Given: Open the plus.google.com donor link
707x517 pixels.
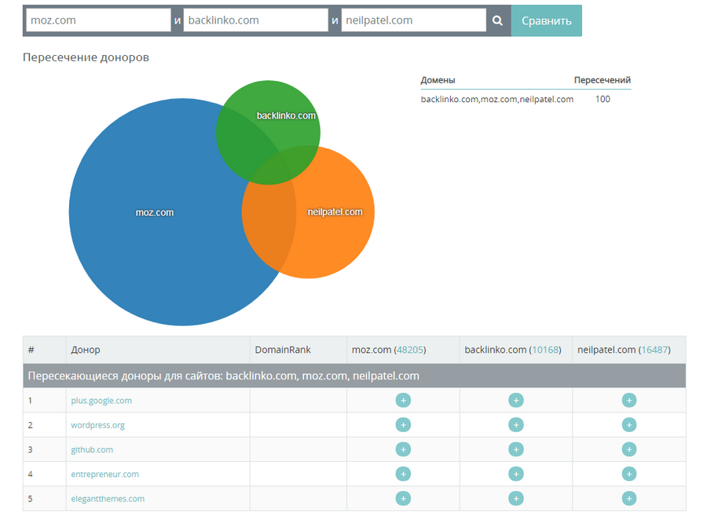Looking at the screenshot, I should [101, 401].
